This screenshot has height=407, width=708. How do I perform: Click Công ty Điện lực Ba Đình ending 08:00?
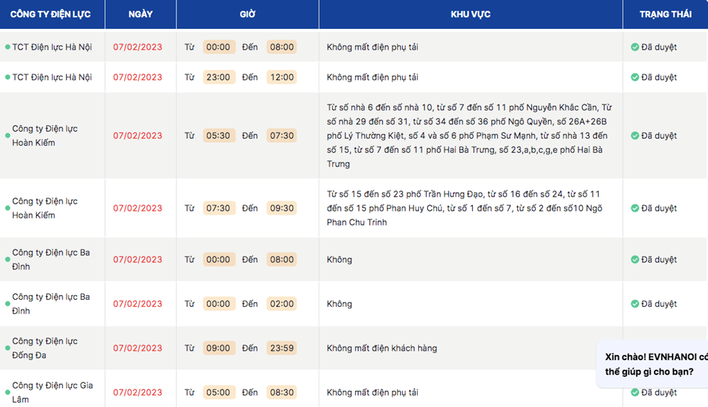[51, 259]
